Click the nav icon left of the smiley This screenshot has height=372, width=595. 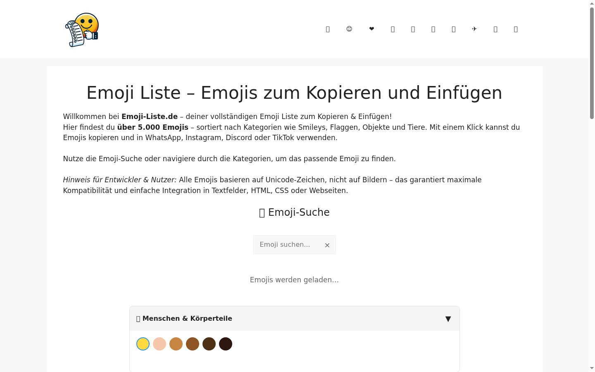pyautogui.click(x=328, y=29)
